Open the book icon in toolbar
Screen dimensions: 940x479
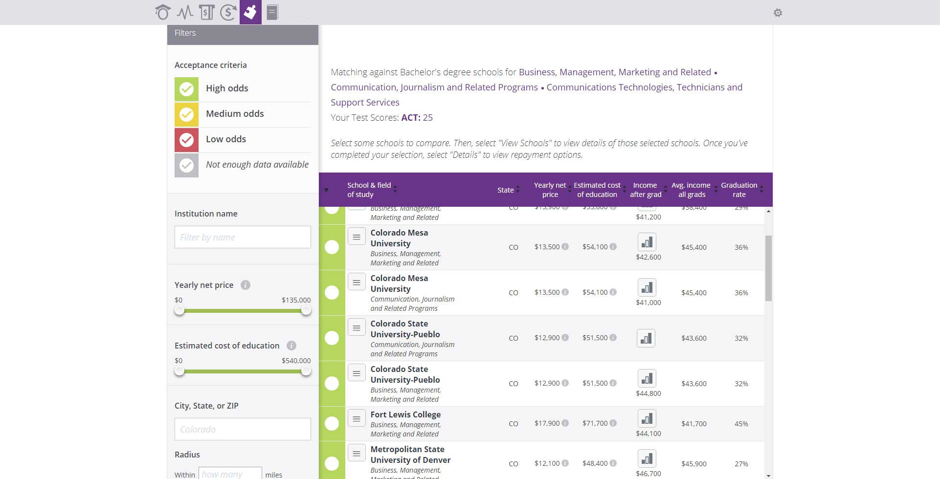coord(272,12)
